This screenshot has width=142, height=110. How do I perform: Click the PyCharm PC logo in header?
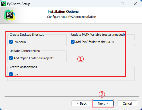tap(10, 15)
